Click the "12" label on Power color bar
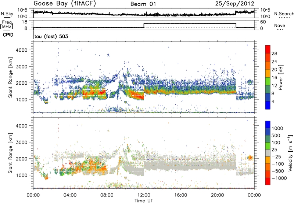Screen dimensions: 294x203 pyautogui.click(x=274, y=86)
